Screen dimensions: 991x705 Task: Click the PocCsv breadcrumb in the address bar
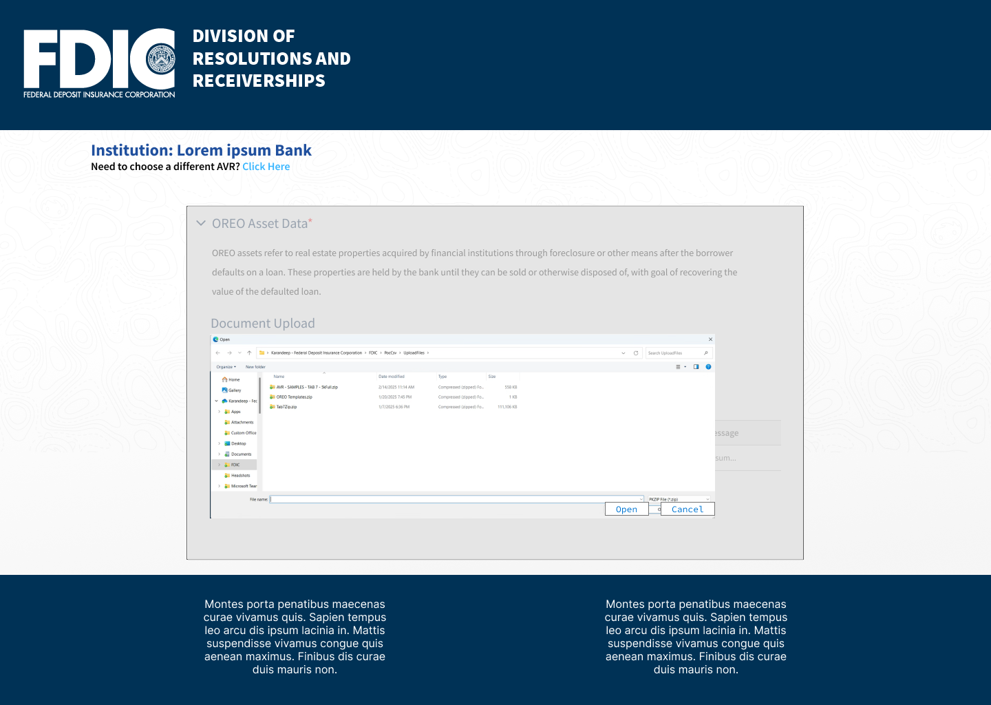pyautogui.click(x=390, y=352)
